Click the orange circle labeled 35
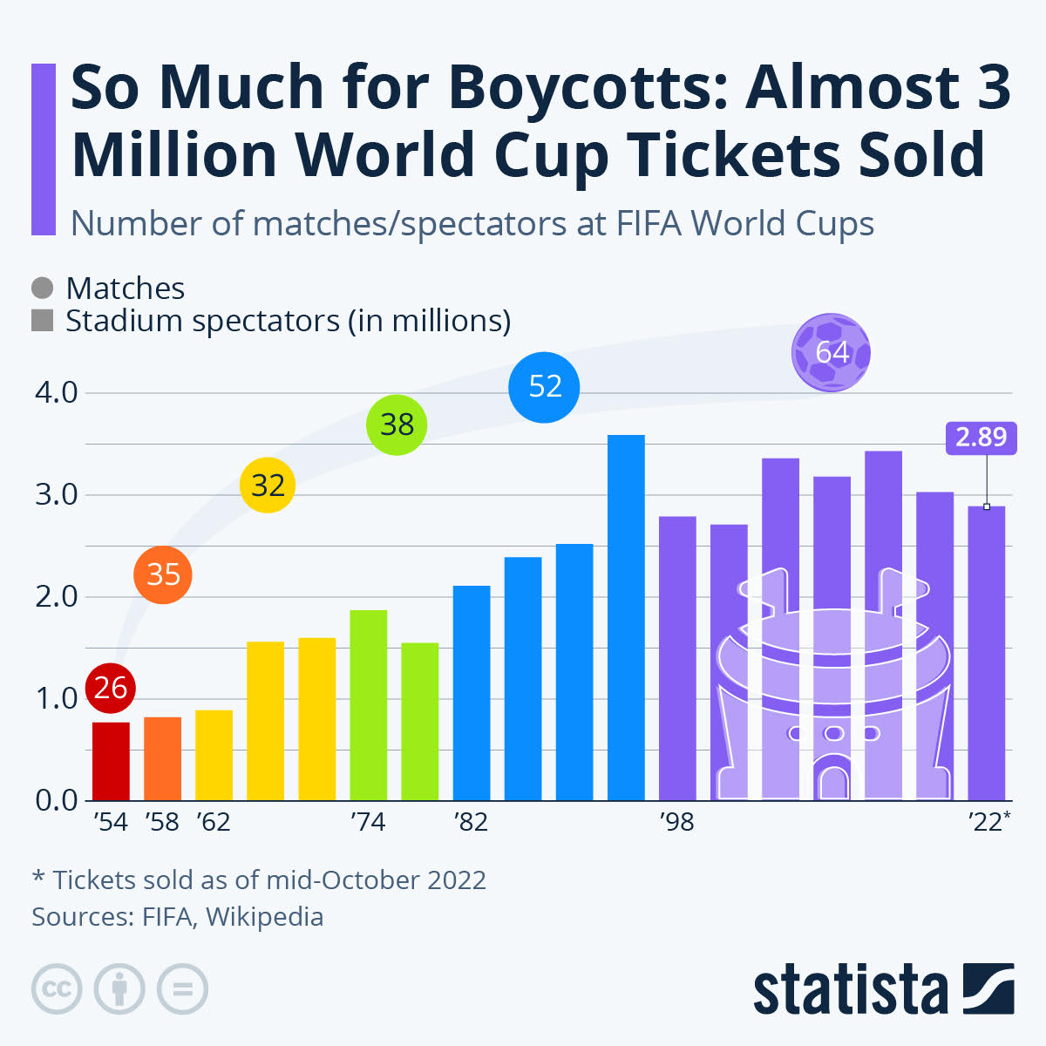Screen dimensions: 1046x1046 pyautogui.click(x=163, y=574)
